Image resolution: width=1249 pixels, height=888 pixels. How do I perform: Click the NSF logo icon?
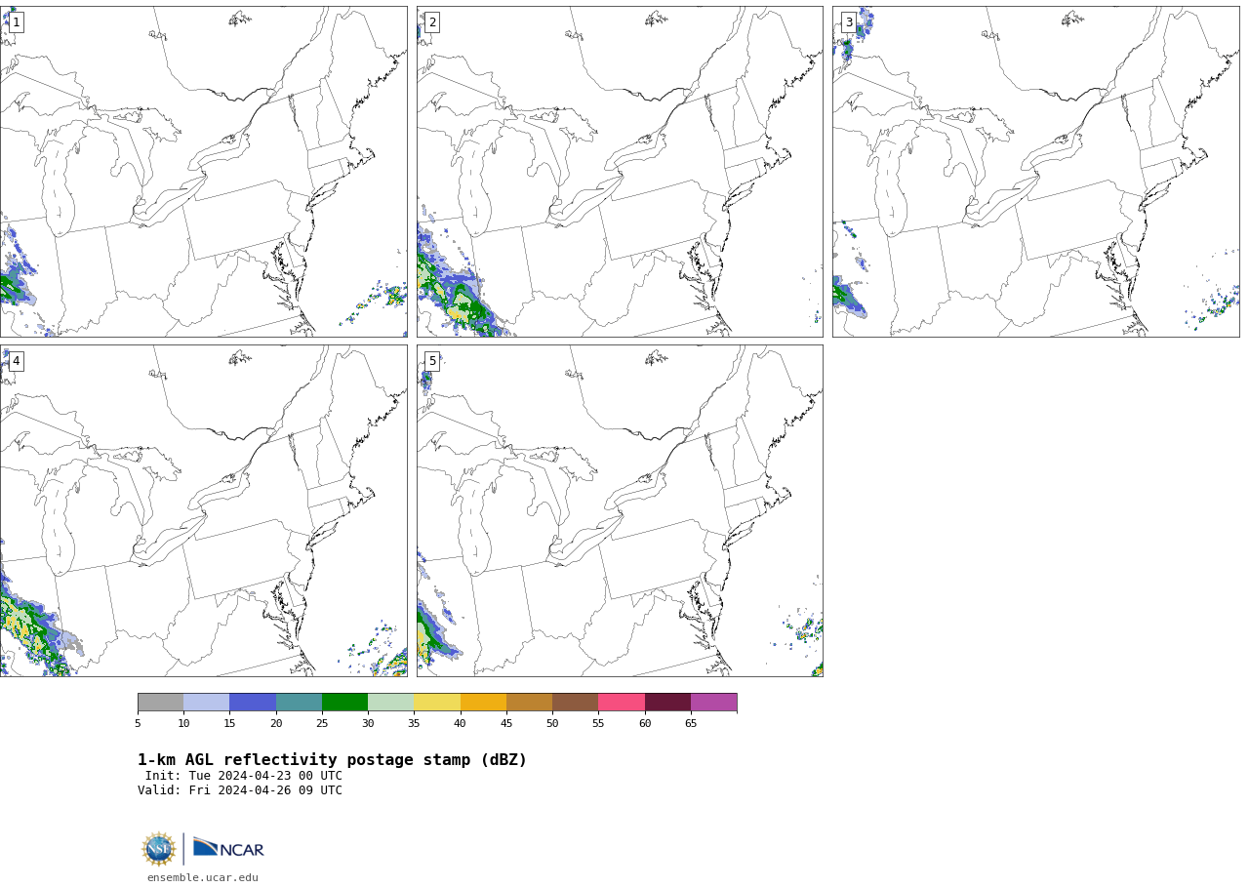click(159, 849)
